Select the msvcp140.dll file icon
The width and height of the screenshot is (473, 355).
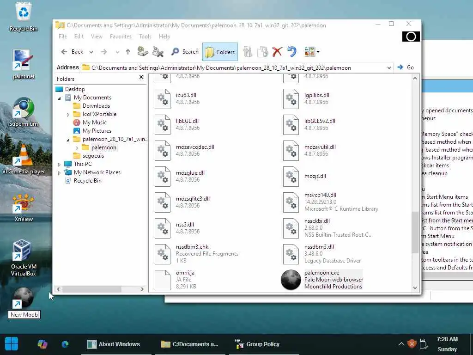point(291,202)
